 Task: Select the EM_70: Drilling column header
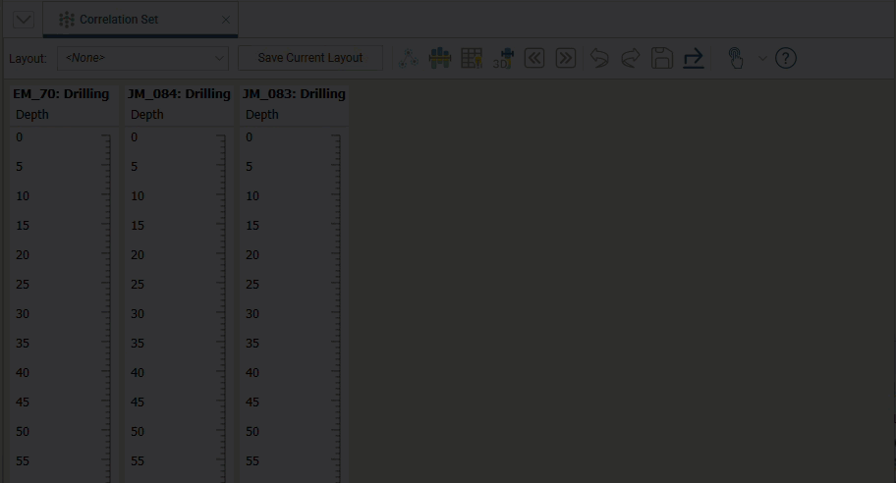pos(61,94)
